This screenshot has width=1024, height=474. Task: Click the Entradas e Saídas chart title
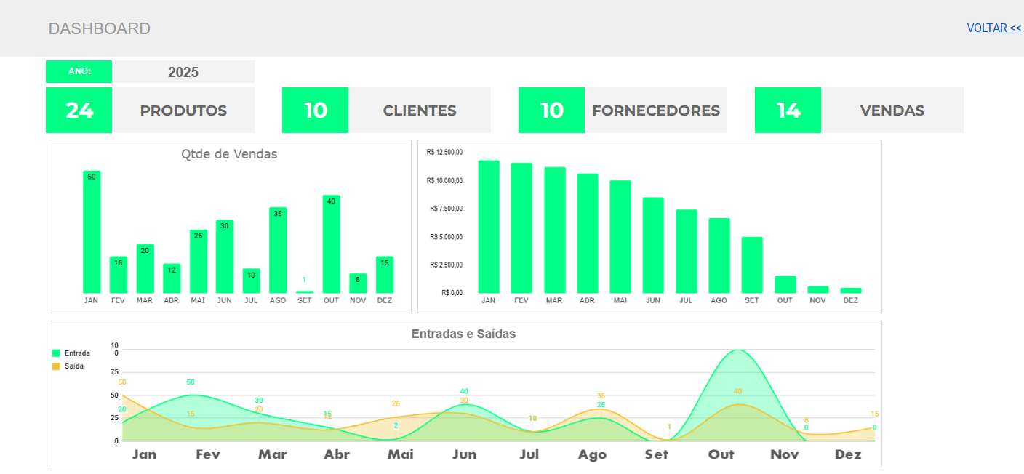[x=463, y=334]
